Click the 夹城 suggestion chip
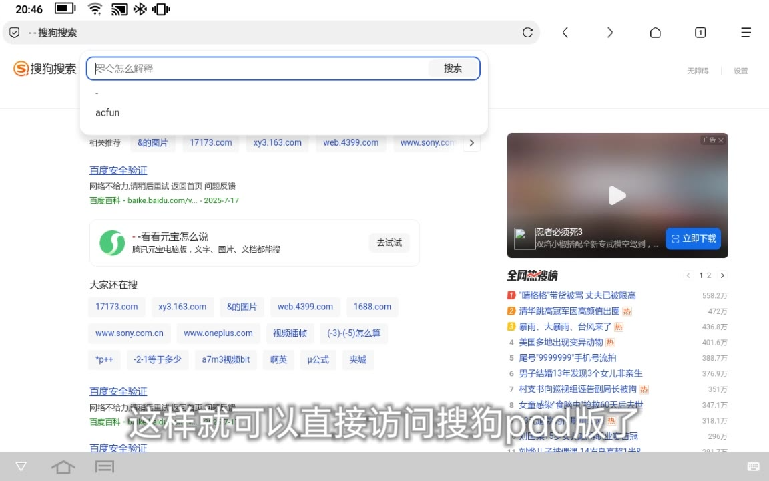The image size is (769, 481). click(x=358, y=360)
